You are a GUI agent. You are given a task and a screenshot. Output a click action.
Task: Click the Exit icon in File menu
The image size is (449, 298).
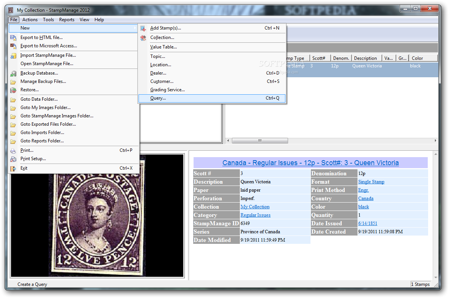(13, 168)
